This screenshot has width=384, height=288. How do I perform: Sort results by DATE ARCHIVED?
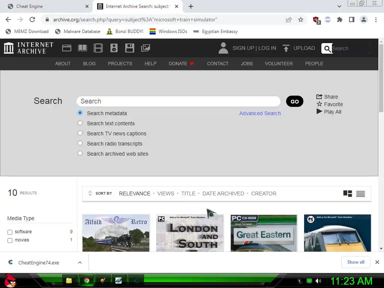pos(223,193)
